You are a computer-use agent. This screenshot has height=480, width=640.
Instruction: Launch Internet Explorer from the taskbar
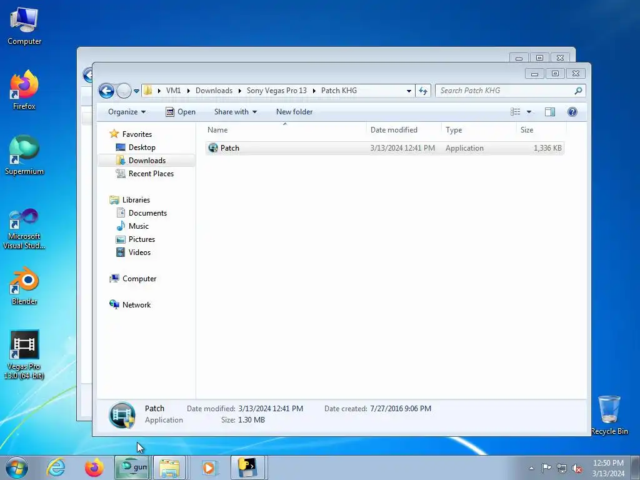56,467
